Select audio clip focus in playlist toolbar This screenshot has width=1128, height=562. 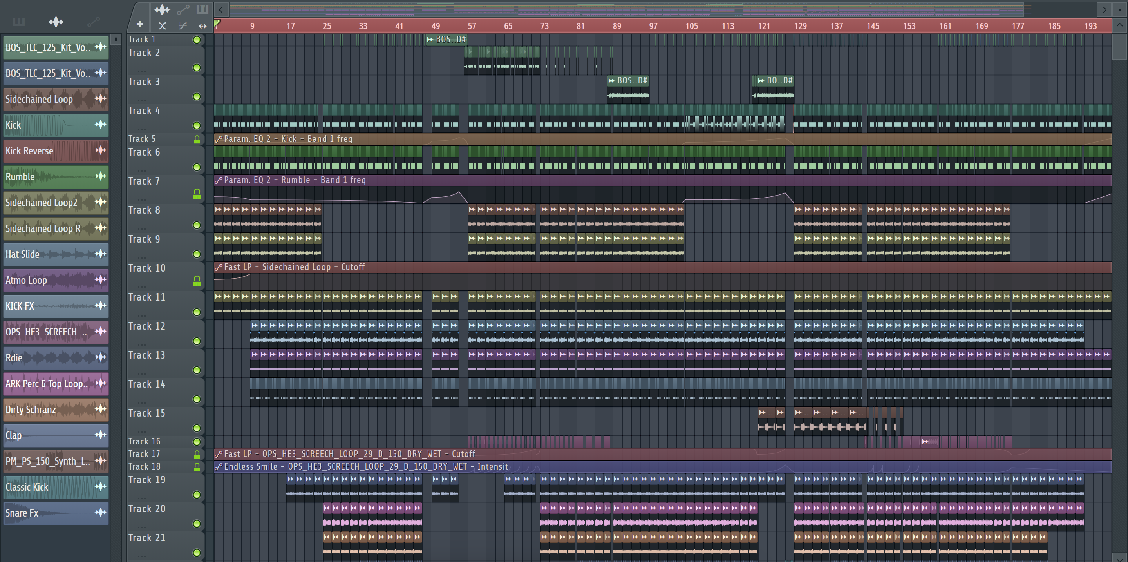click(162, 9)
